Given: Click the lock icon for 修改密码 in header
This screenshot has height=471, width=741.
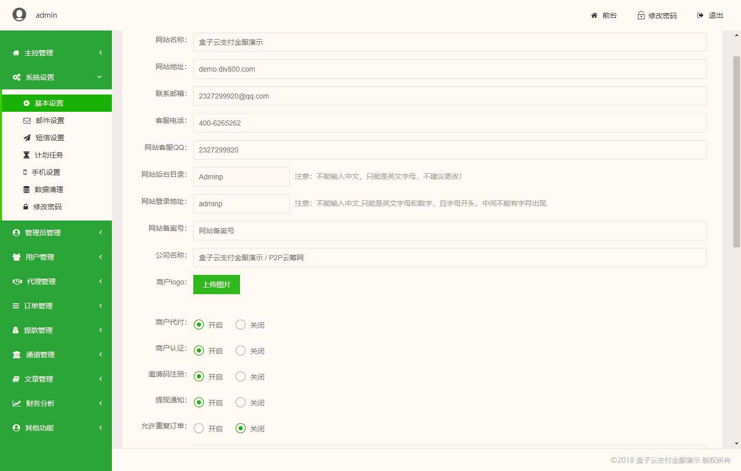Looking at the screenshot, I should click(x=641, y=16).
